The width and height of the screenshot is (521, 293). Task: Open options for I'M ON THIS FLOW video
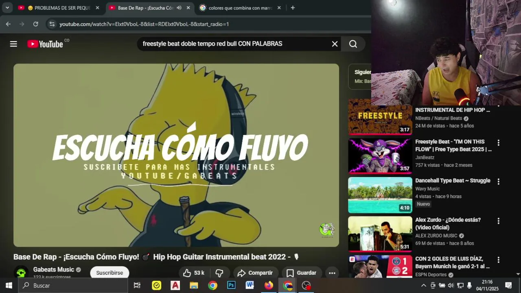(498, 143)
